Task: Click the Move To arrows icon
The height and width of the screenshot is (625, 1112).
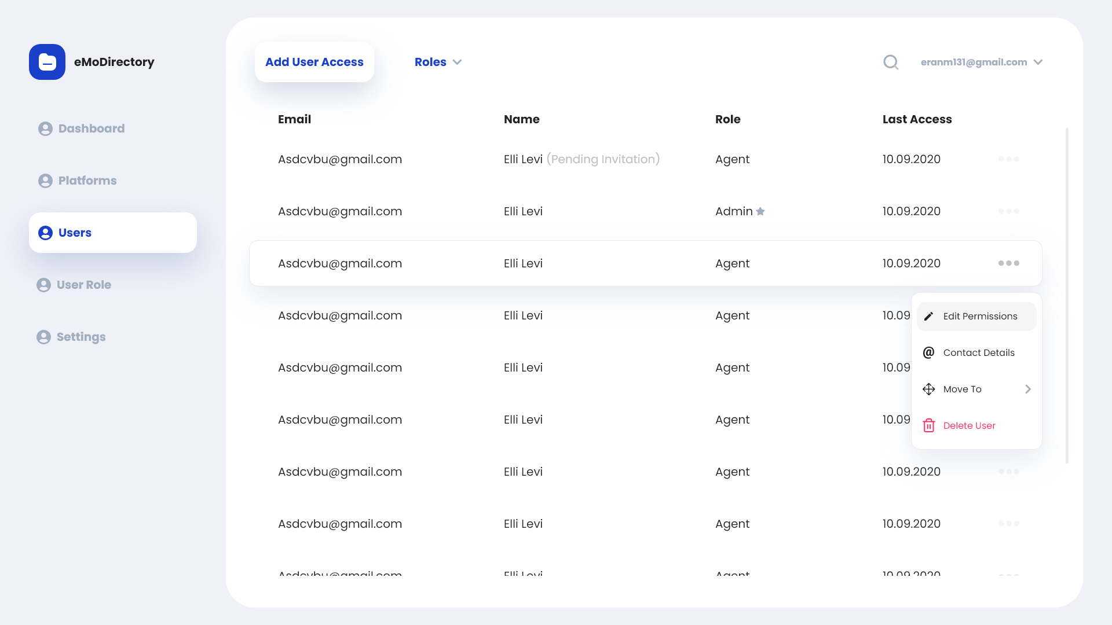Action: (928, 389)
